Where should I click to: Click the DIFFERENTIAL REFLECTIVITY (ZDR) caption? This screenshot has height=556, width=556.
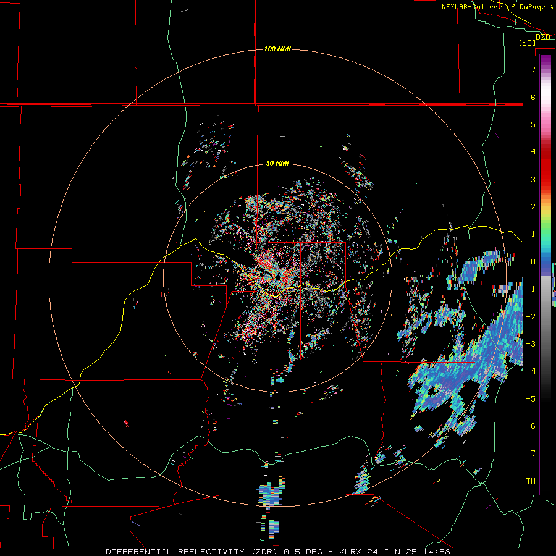click(x=193, y=552)
